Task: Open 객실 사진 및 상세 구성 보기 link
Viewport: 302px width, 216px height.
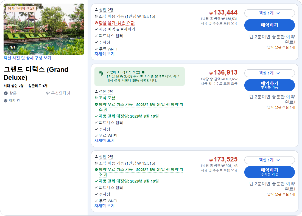Action: (x=27, y=58)
